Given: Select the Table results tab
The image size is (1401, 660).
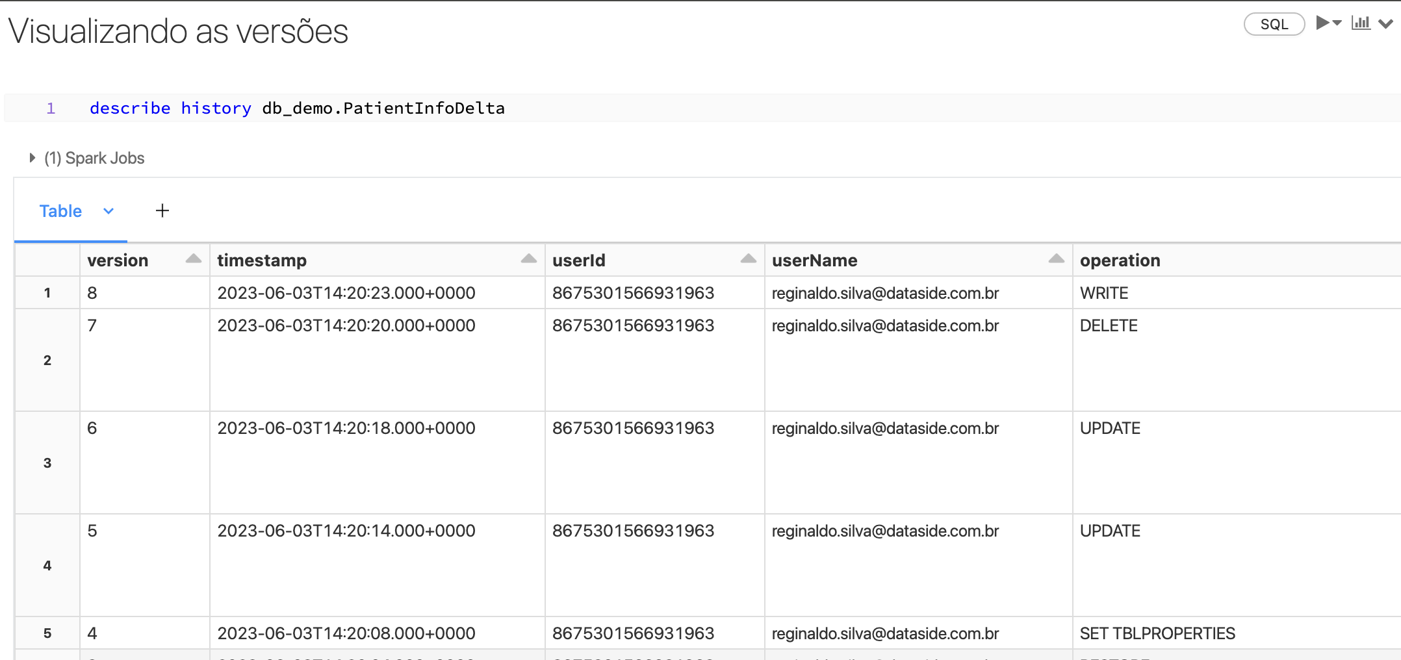Looking at the screenshot, I should (x=60, y=211).
